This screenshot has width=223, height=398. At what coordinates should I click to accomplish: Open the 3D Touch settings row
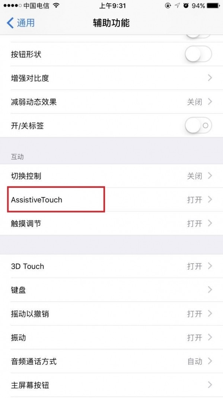coord(111,266)
